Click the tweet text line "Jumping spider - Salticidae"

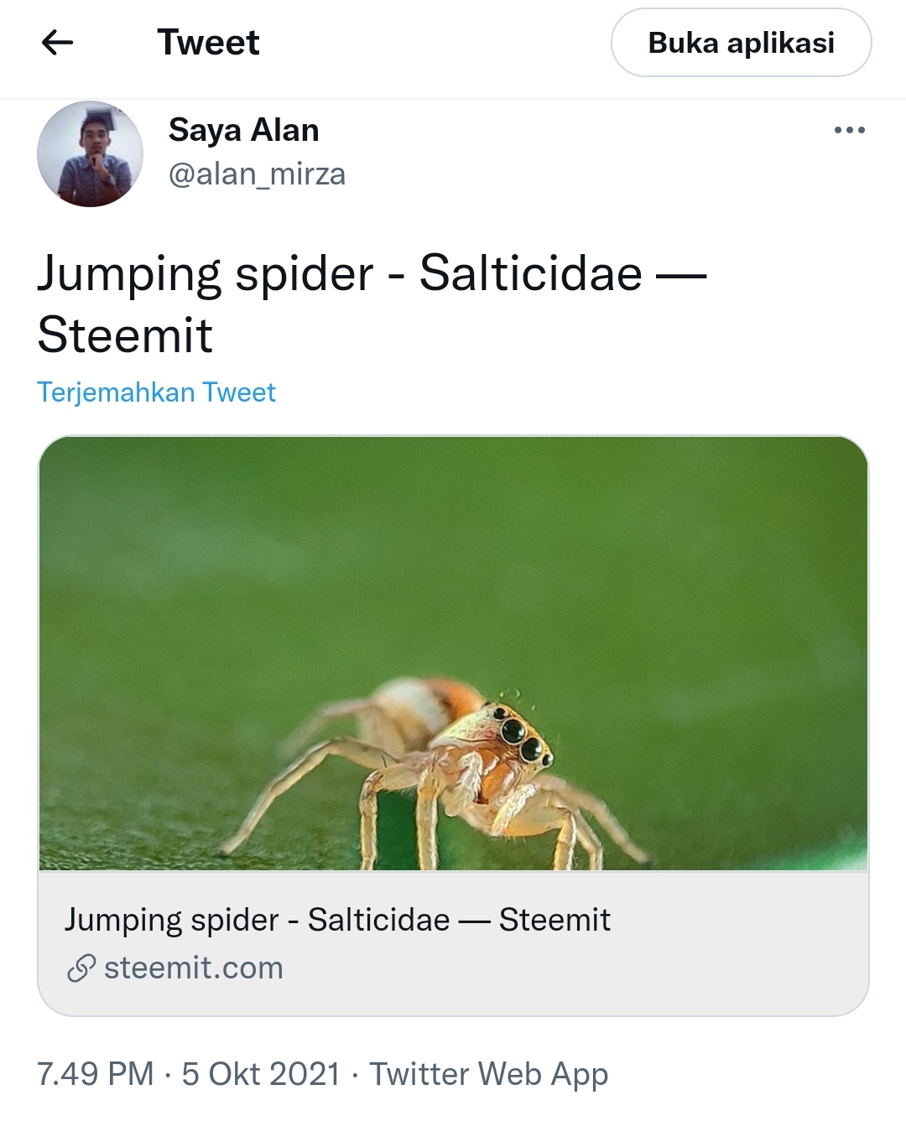tap(340, 273)
